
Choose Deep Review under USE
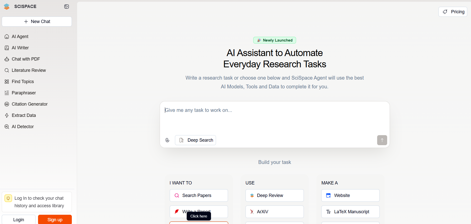tap(275, 195)
